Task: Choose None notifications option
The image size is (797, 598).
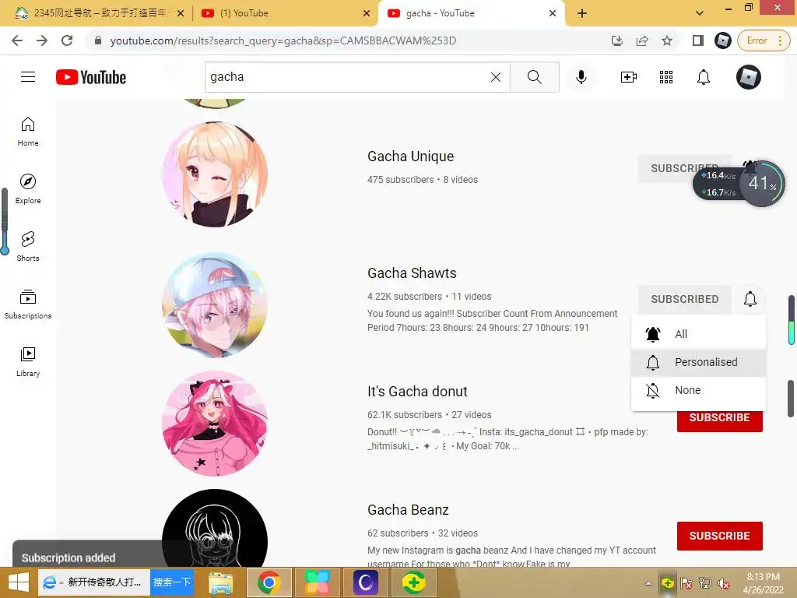Action: coord(698,390)
